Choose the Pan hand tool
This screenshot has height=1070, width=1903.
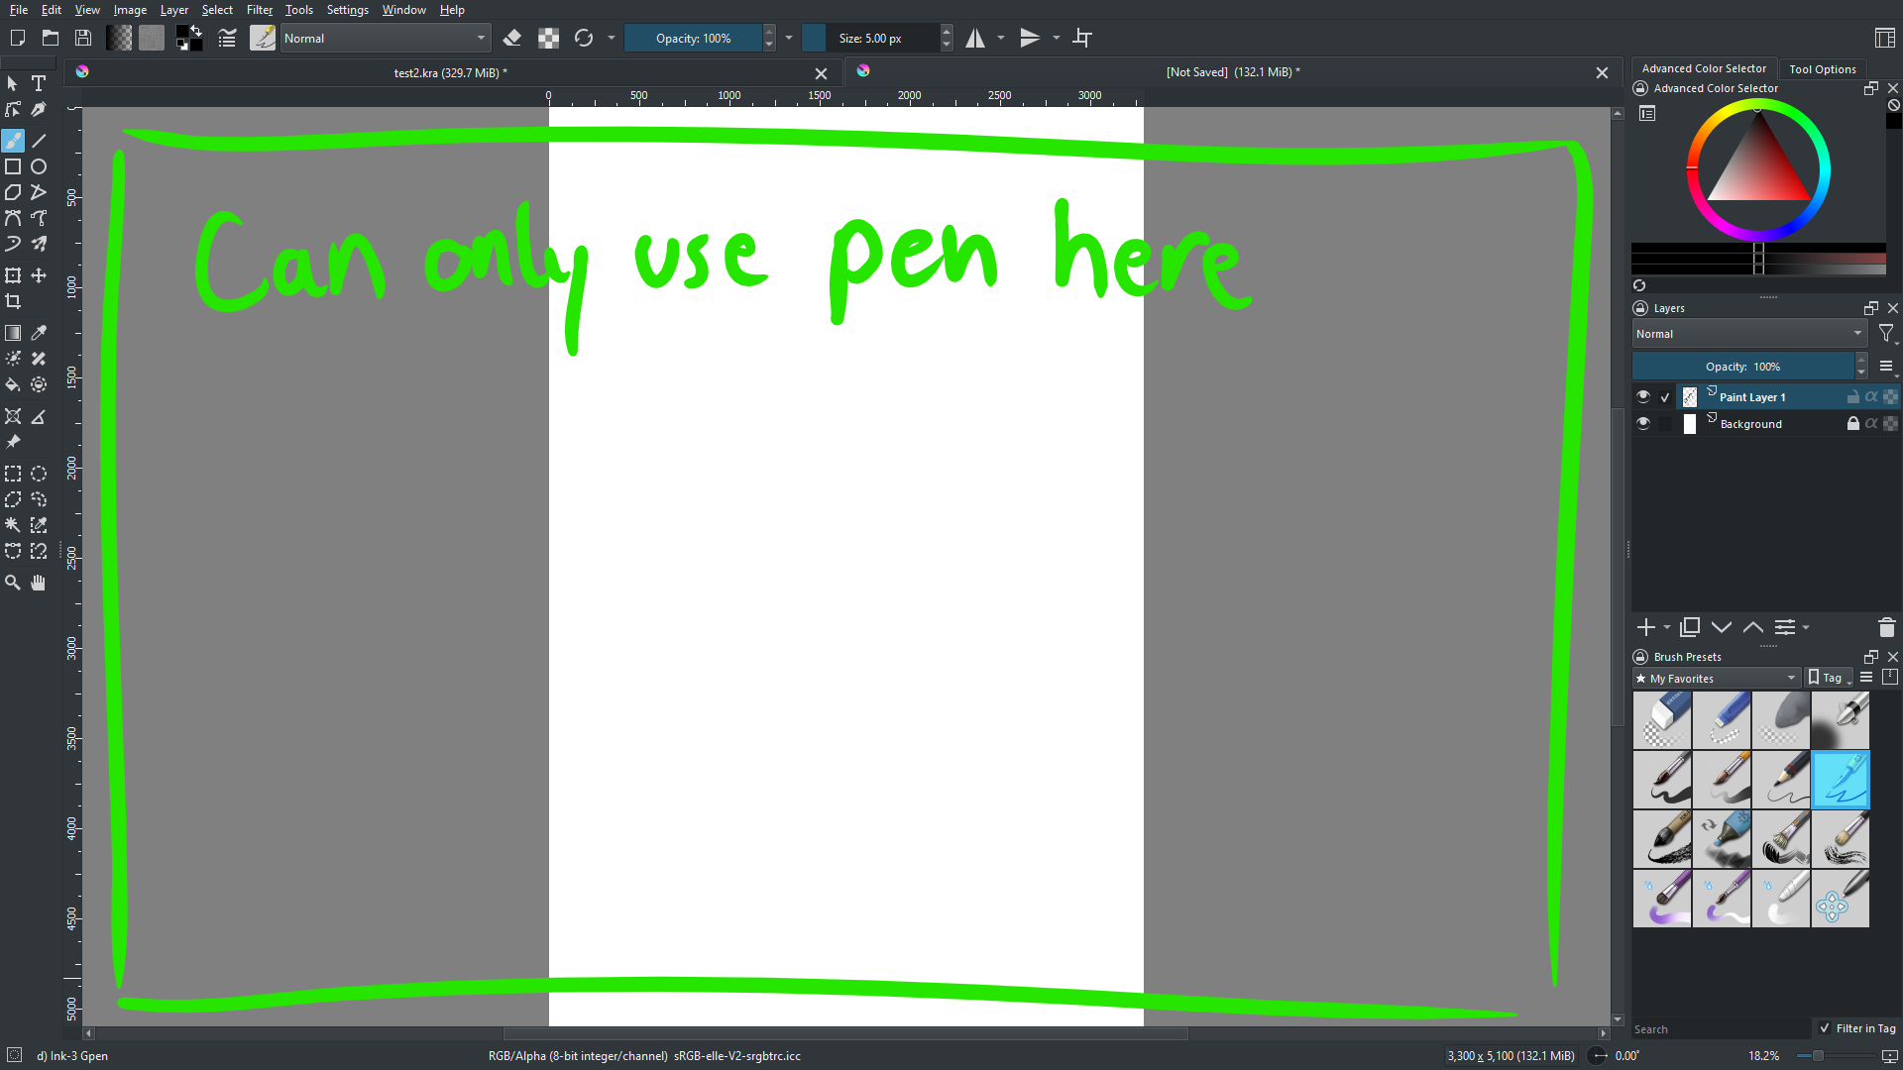tap(39, 583)
